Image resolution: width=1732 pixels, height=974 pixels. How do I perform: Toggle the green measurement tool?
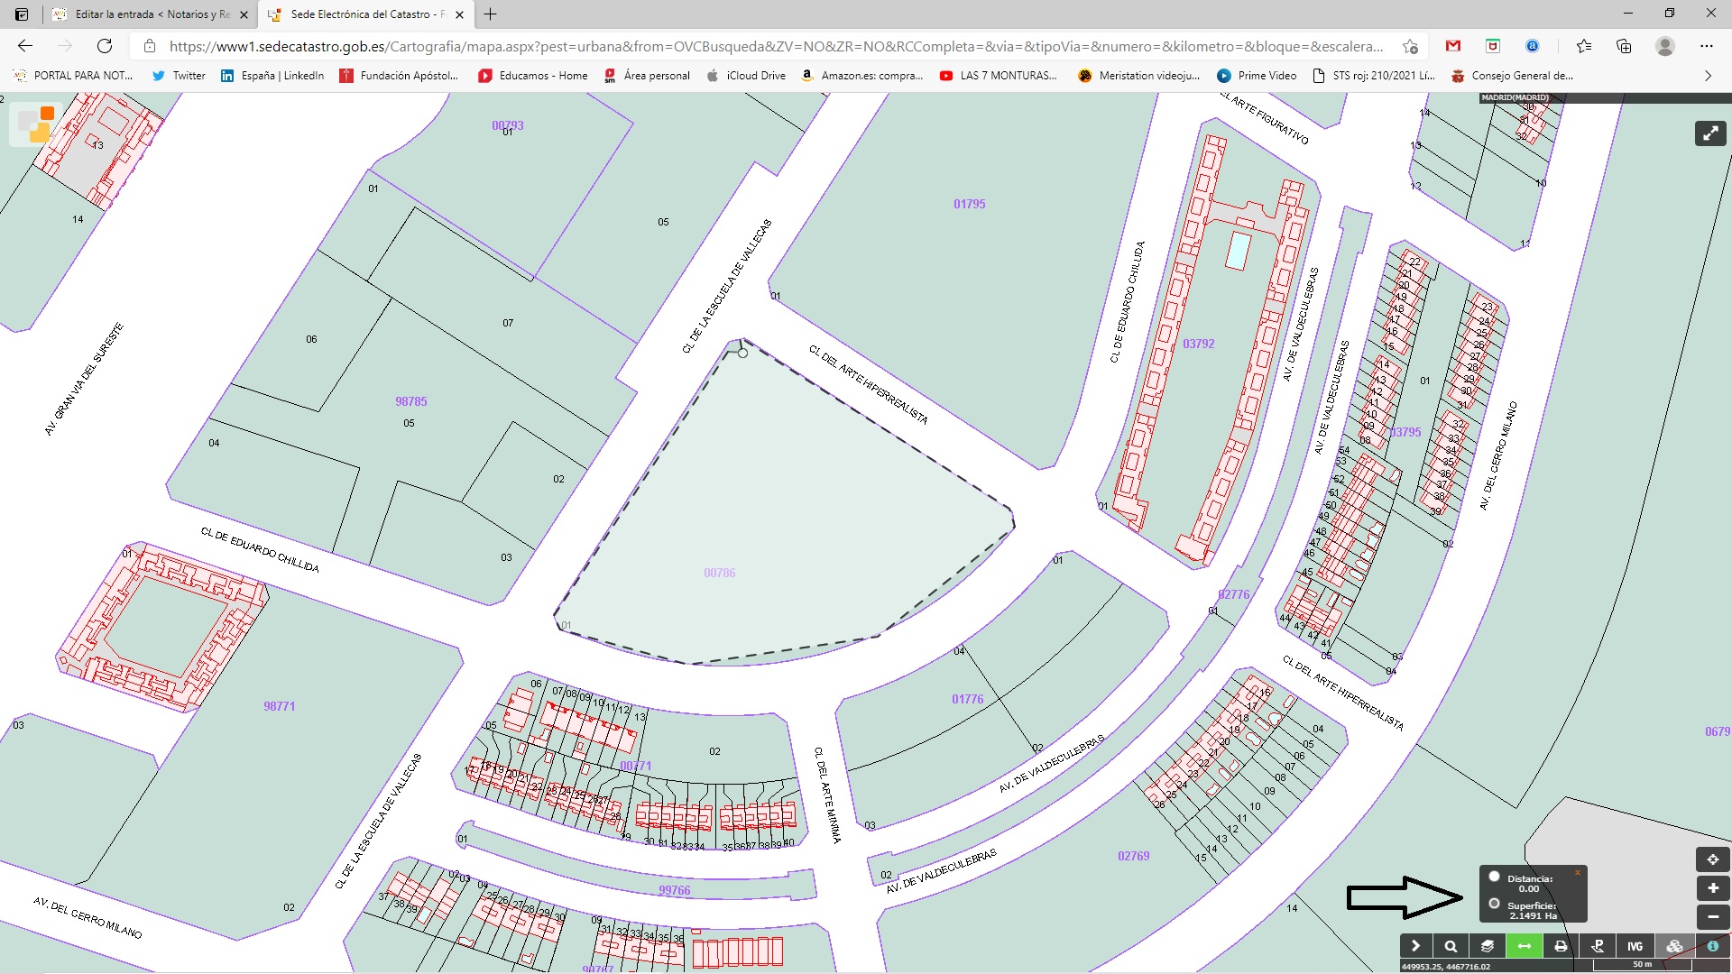(1525, 946)
